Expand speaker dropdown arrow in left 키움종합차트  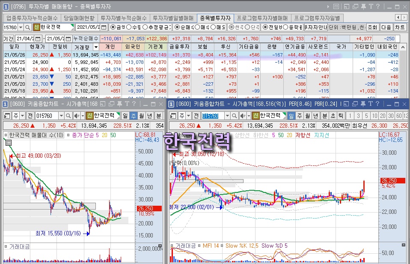[83, 116]
